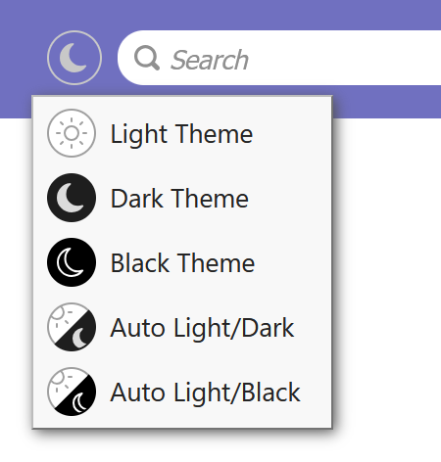This screenshot has height=462, width=441.
Task: Select the Light Theme menu entry
Action: coord(182,133)
